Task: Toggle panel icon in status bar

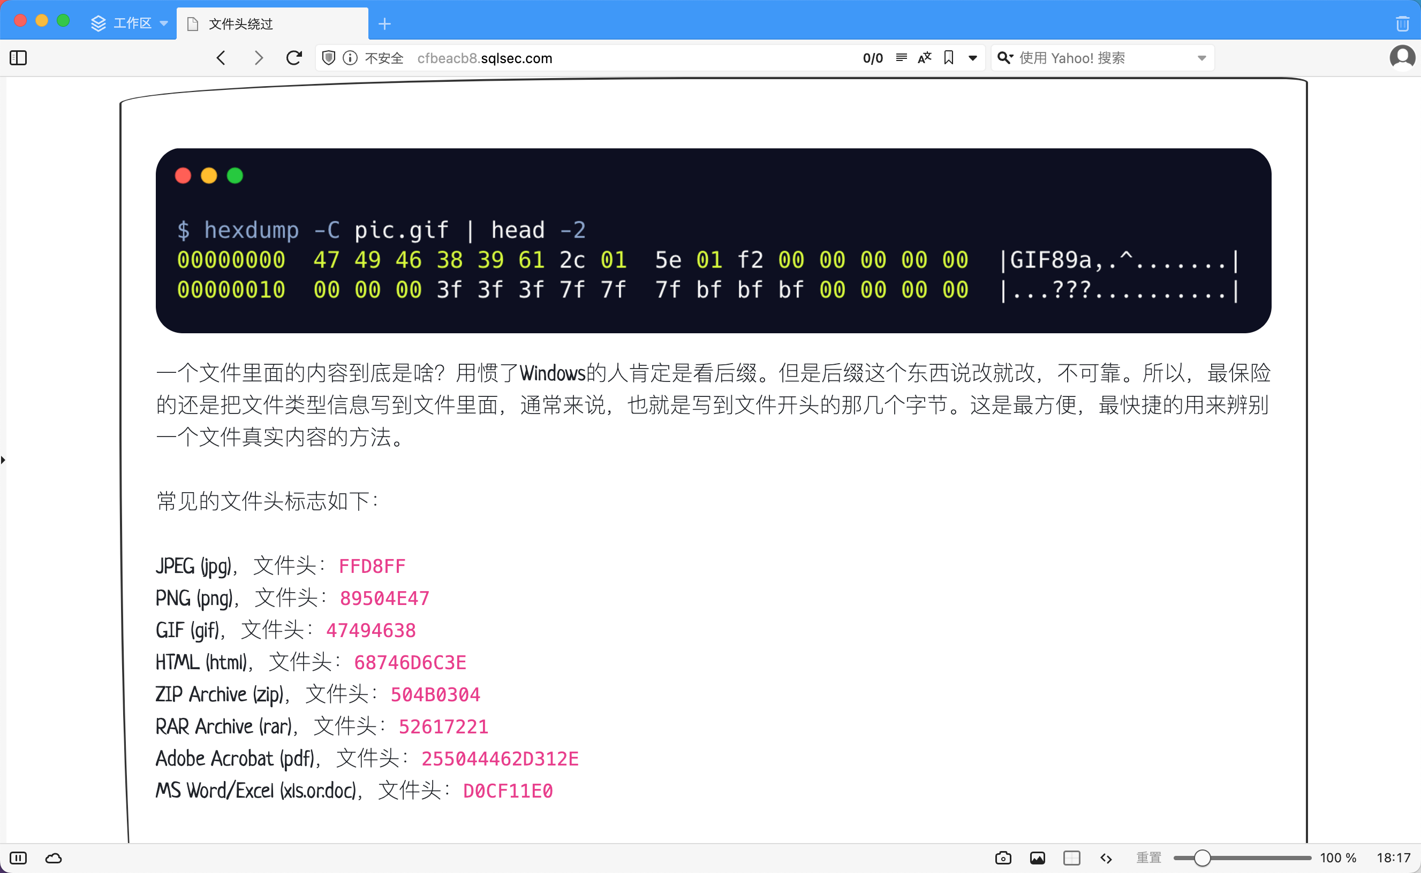Action: click(19, 858)
